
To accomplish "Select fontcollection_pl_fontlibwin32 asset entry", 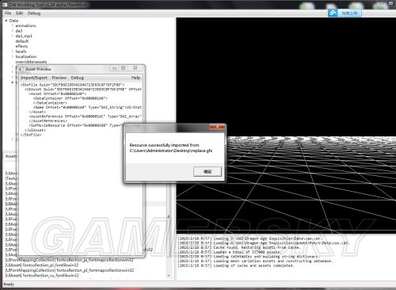I will 42,265.
